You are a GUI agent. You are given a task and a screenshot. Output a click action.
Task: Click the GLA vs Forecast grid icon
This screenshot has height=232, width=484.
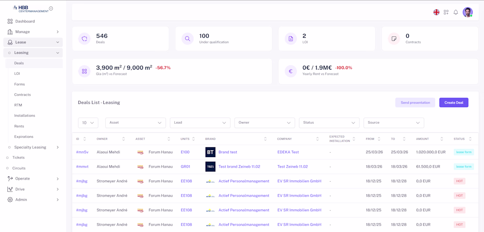point(84,71)
